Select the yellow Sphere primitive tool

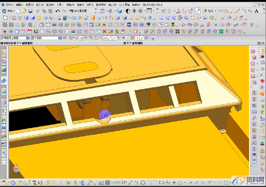point(39,18)
